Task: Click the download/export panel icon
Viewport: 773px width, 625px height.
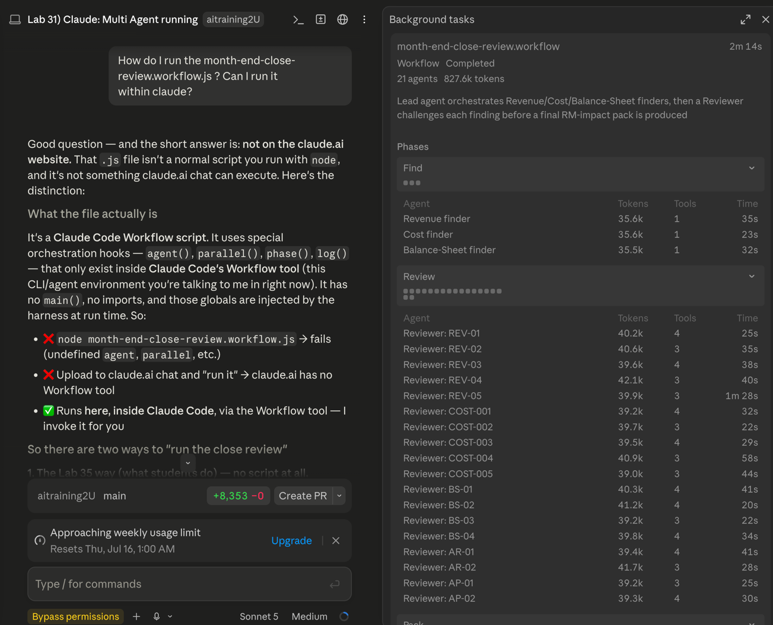Action: [320, 20]
